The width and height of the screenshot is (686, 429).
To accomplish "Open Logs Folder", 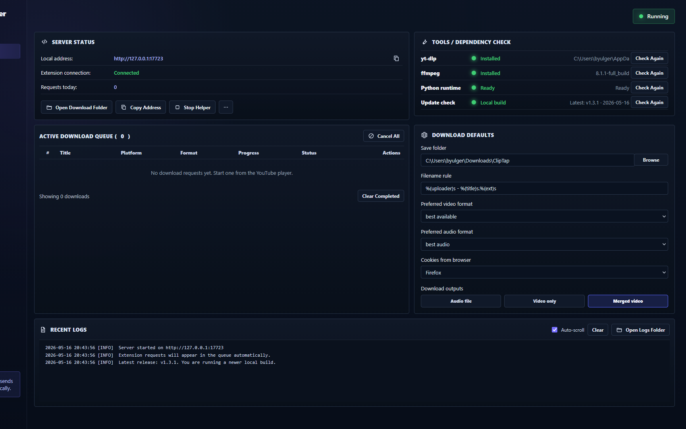I will (x=640, y=330).
